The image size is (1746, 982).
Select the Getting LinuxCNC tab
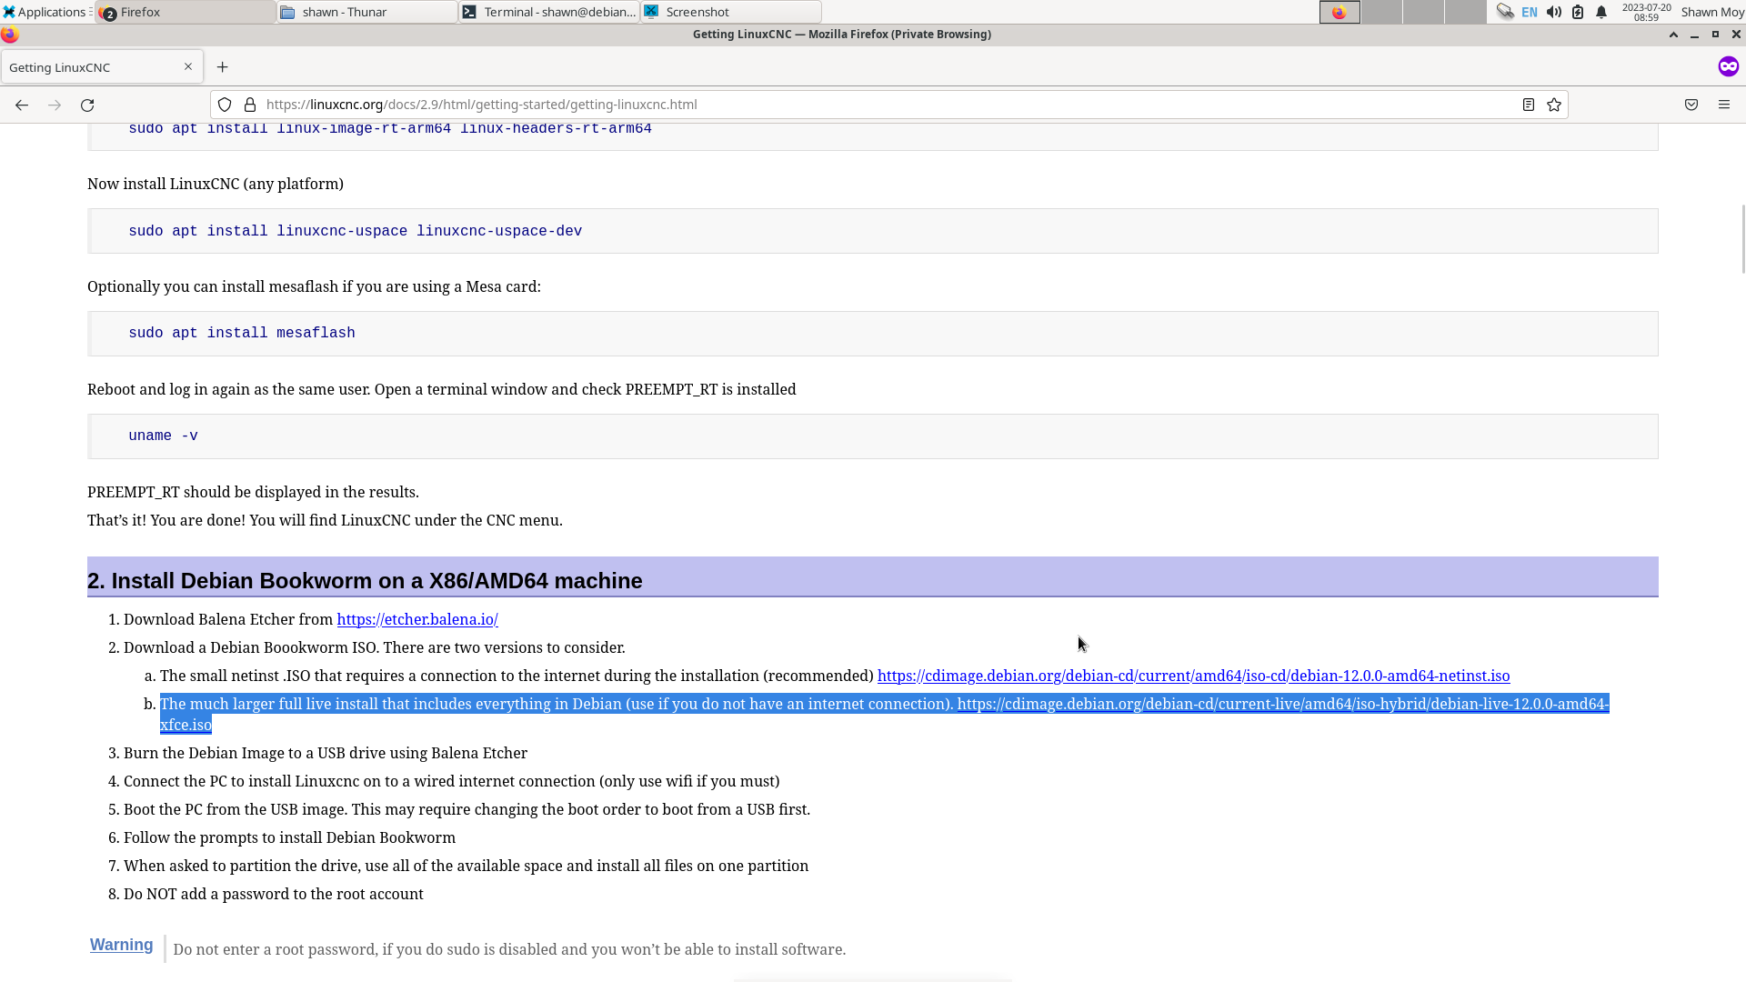[x=102, y=67]
